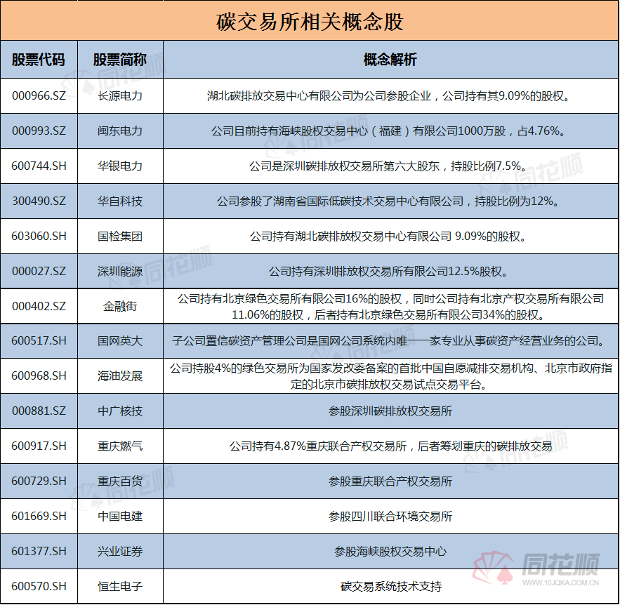Click the description 参股深圳碳排放权交易所
The width and height of the screenshot is (620, 605).
[390, 411]
